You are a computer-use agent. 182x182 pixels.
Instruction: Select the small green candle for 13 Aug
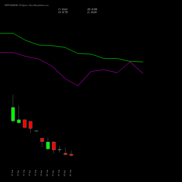click(19, 121)
